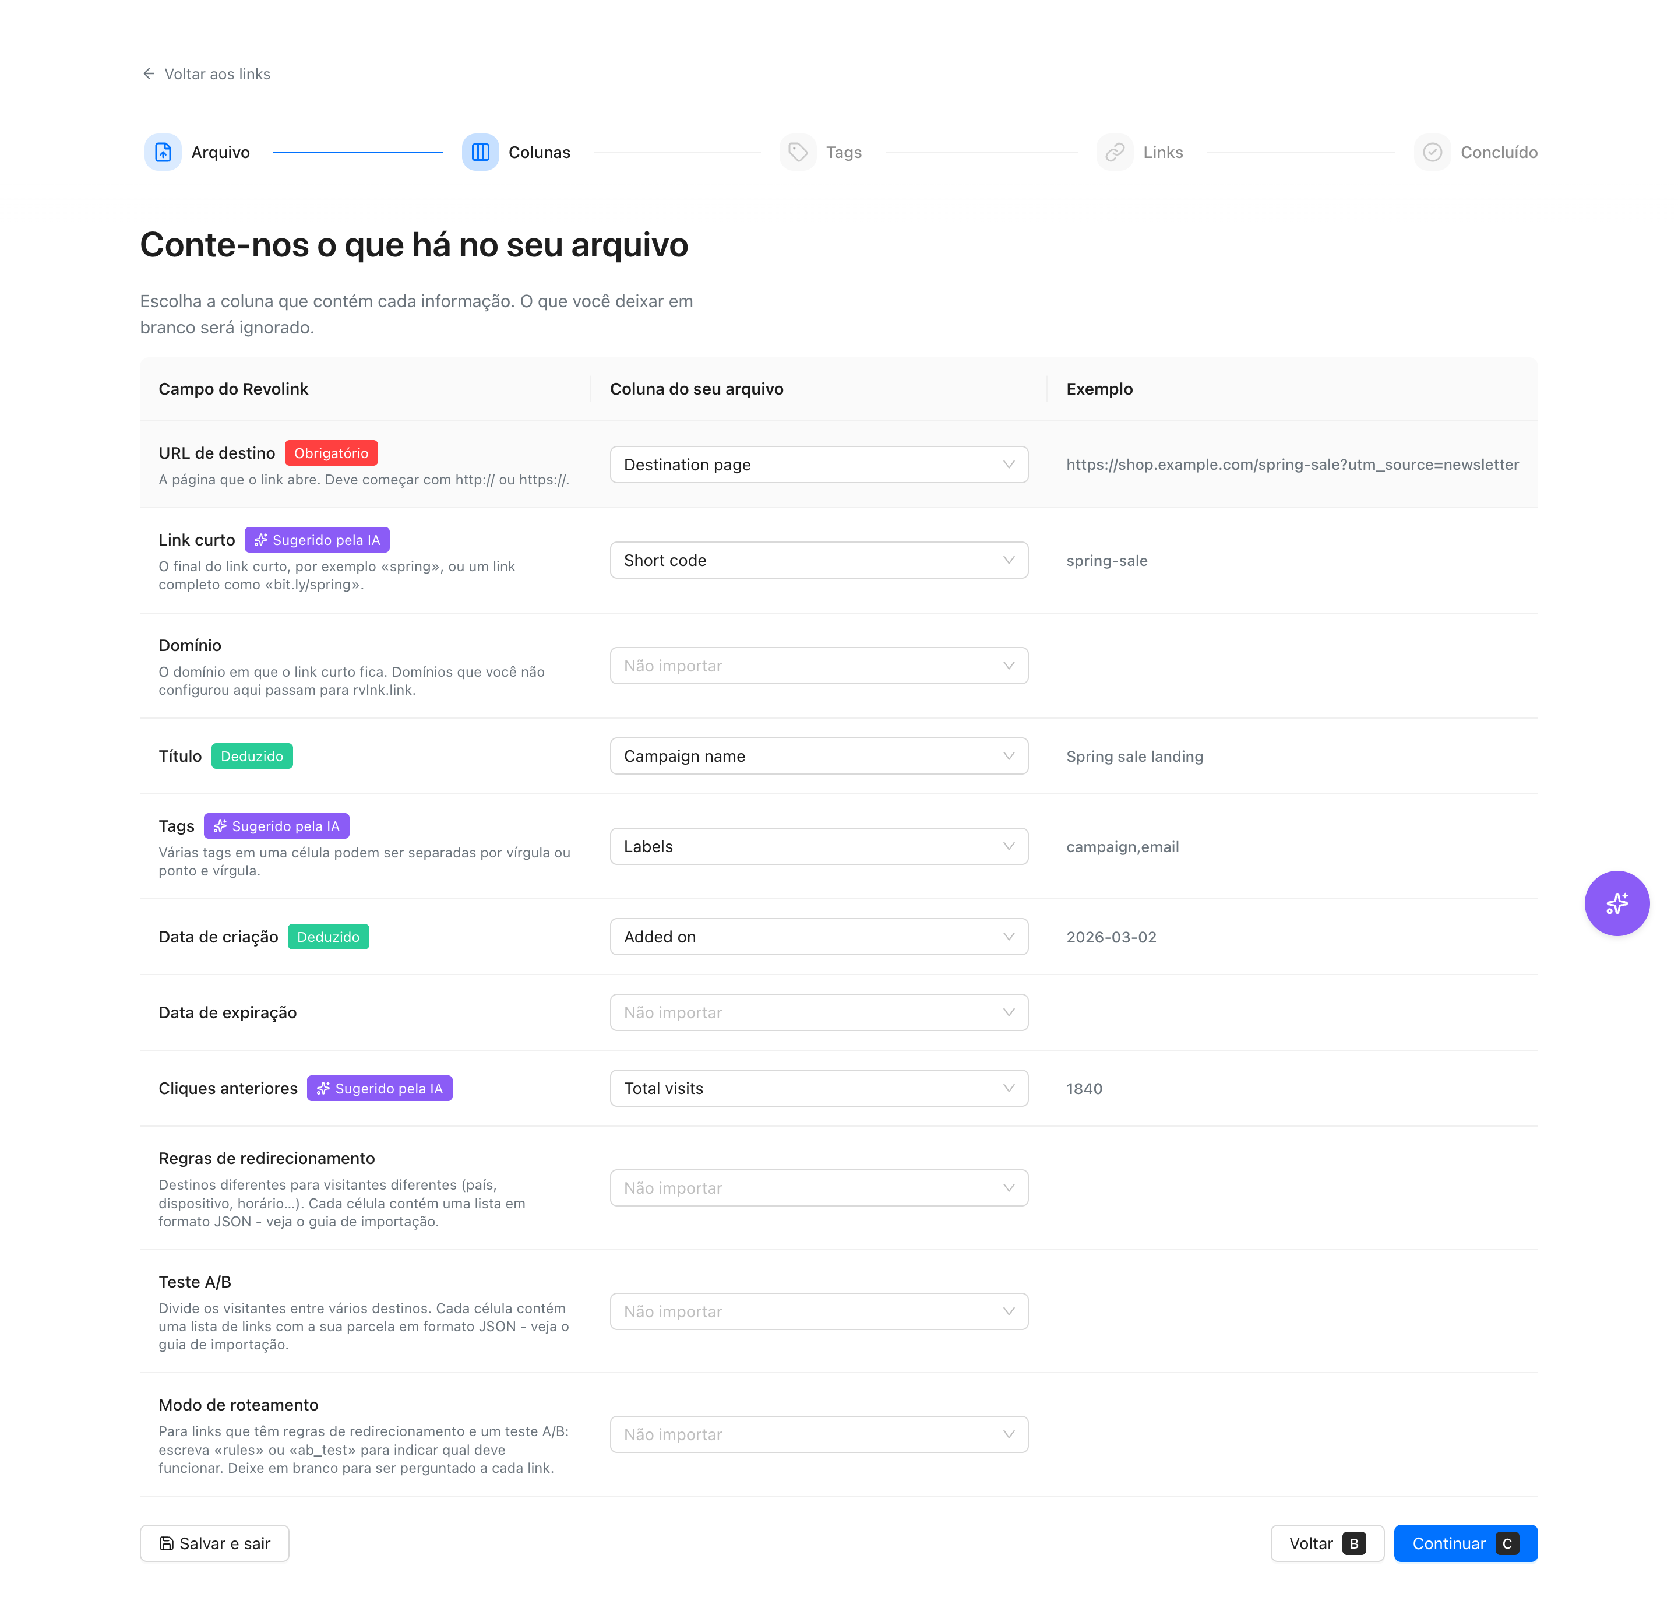Viewport: 1678px width, 1618px height.
Task: Click the example date 2026-03-02
Action: click(1111, 937)
